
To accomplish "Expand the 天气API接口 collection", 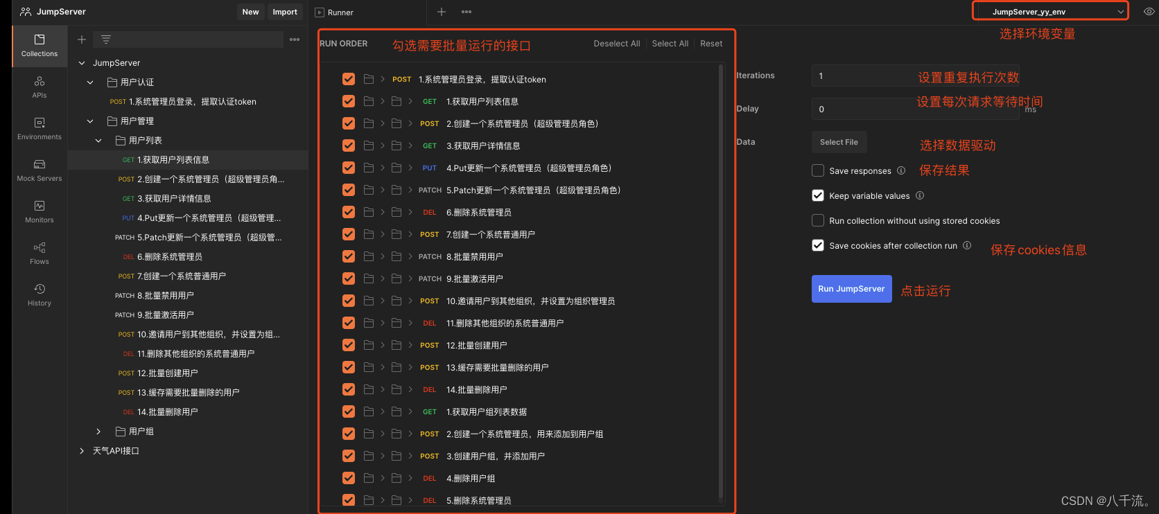I will (x=82, y=450).
